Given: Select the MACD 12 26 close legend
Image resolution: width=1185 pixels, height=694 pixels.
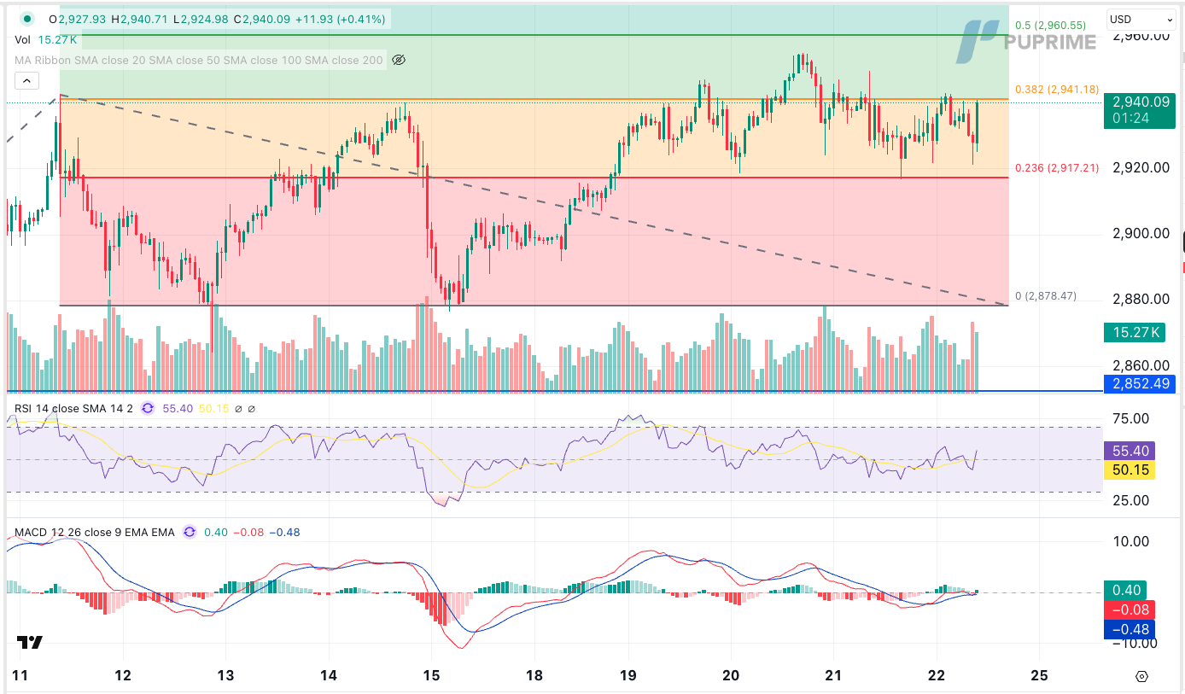Looking at the screenshot, I should tap(94, 533).
